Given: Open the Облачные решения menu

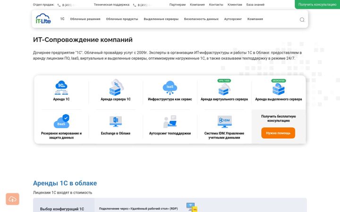Looking at the screenshot, I should point(85,19).
